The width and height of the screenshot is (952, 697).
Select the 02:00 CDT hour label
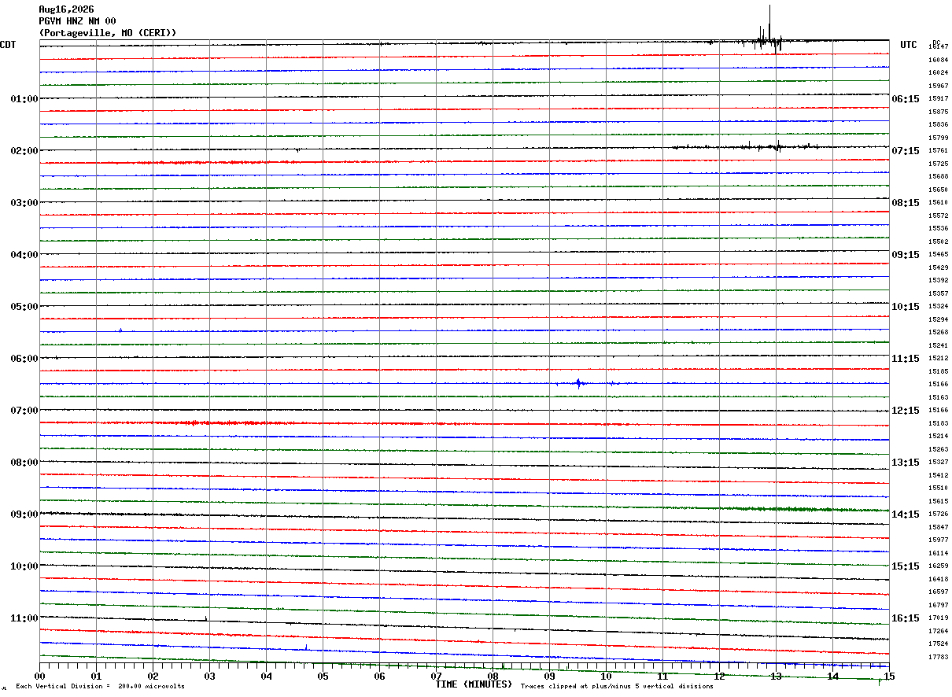pyautogui.click(x=24, y=151)
